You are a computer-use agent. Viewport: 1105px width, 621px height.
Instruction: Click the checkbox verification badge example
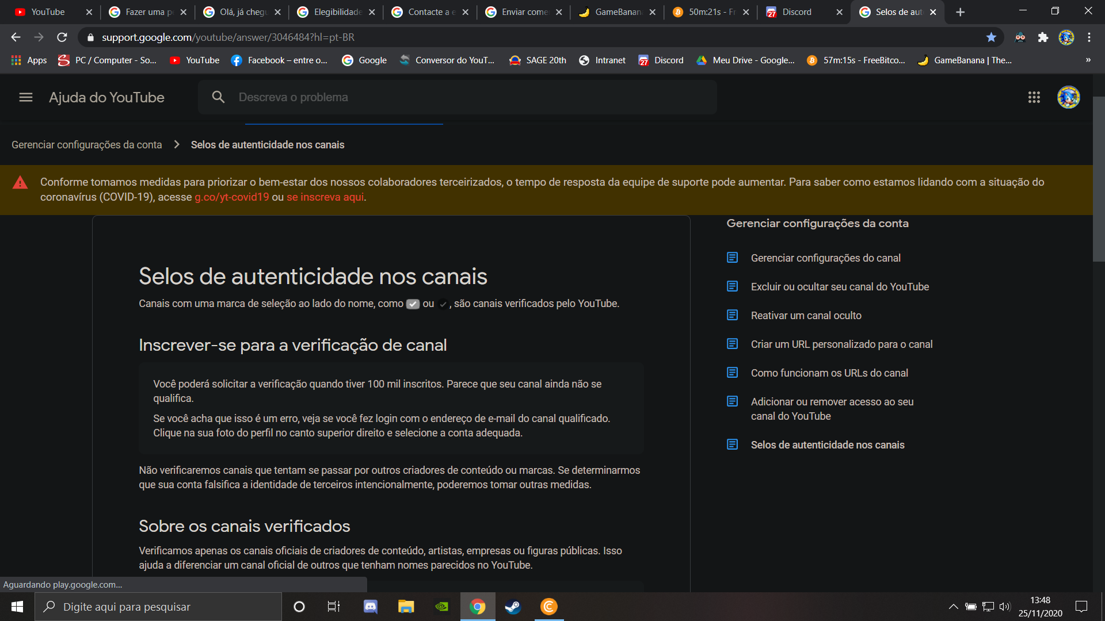pos(412,303)
